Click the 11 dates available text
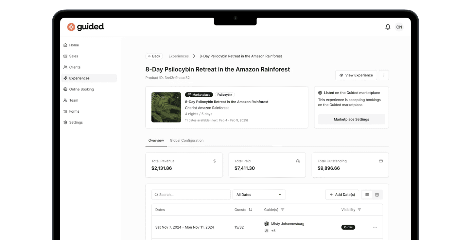This screenshot has height=240, width=471. pyautogui.click(x=217, y=120)
